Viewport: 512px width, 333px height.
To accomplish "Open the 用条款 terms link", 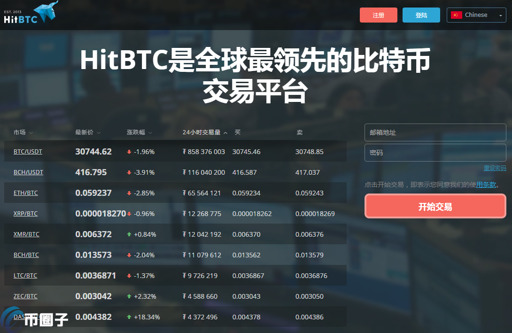I will (x=486, y=185).
